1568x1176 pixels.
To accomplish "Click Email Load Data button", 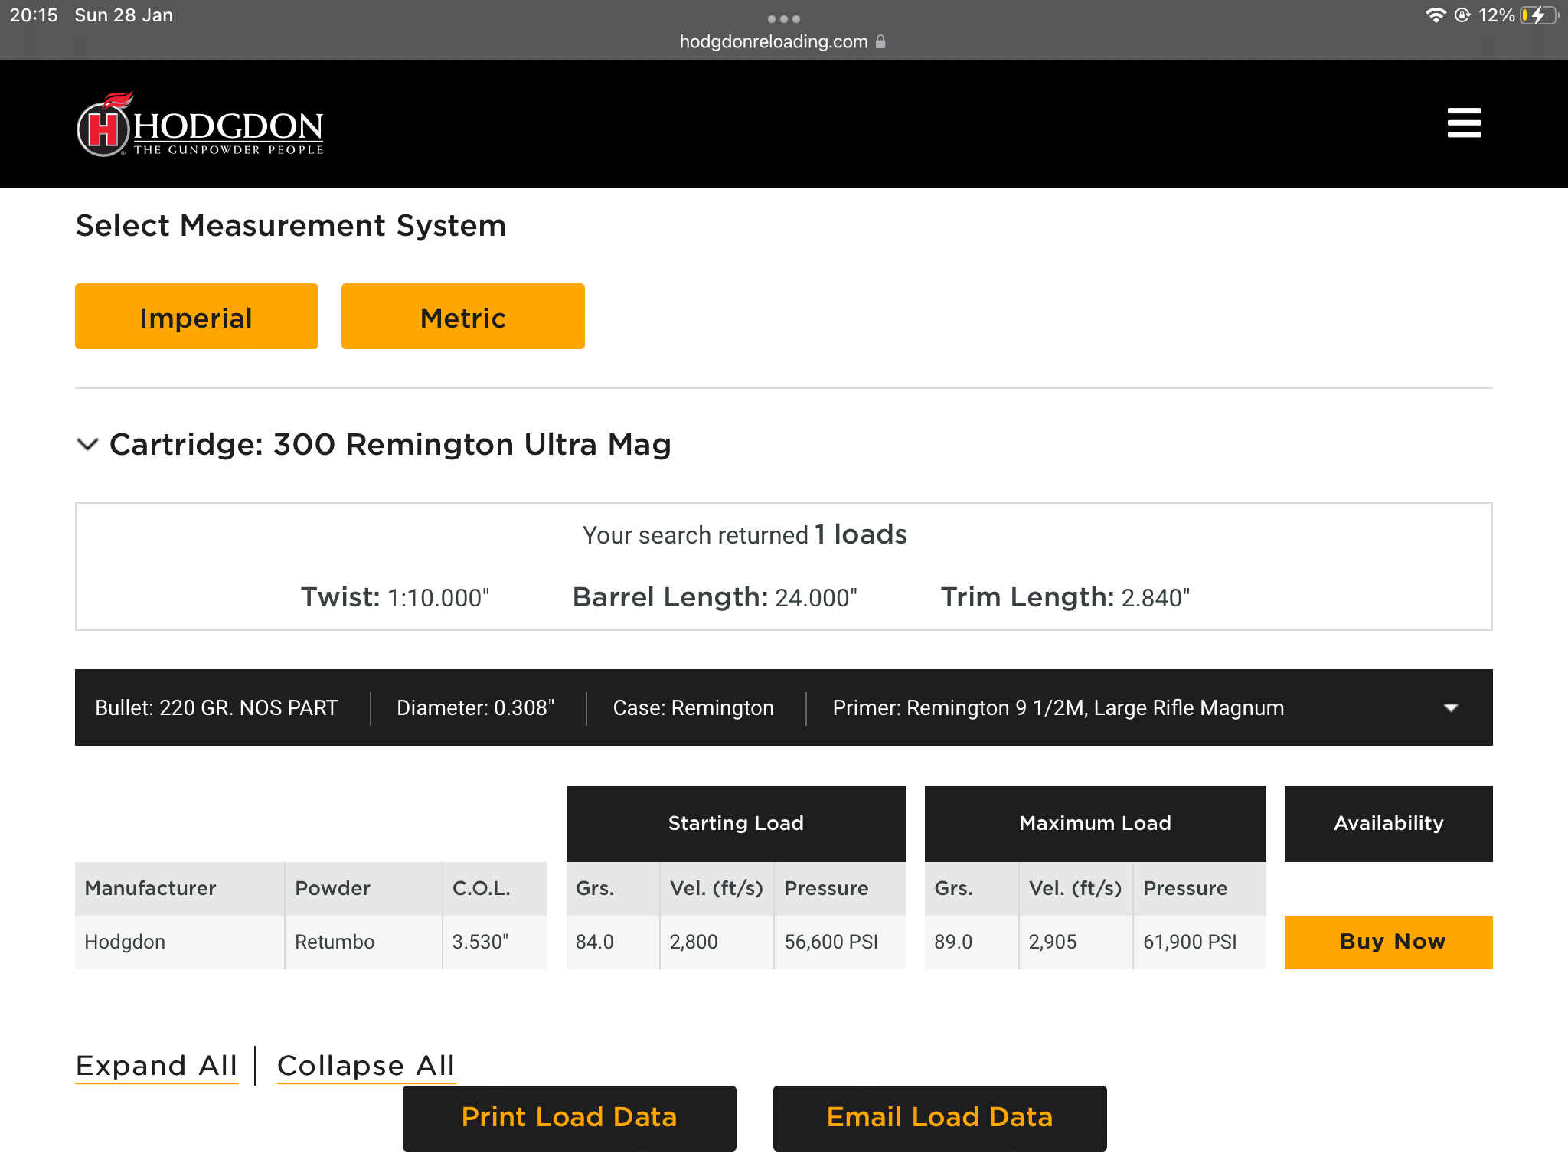I will pos(940,1118).
